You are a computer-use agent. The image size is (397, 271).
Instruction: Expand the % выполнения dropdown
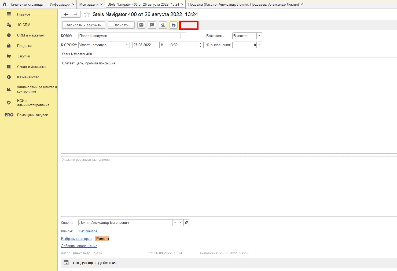point(259,45)
